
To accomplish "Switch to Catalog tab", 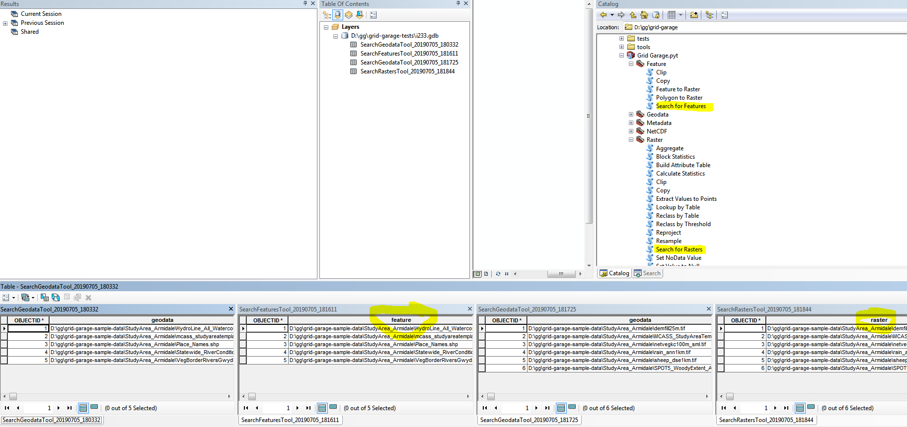I will click(x=614, y=273).
